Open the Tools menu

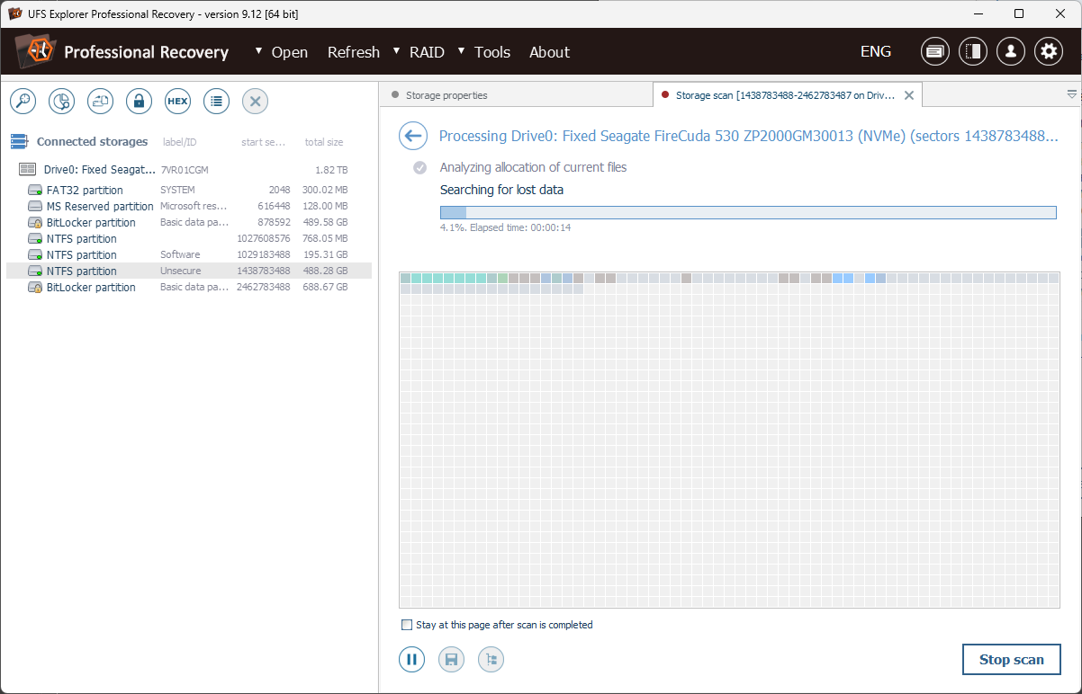[x=491, y=52]
